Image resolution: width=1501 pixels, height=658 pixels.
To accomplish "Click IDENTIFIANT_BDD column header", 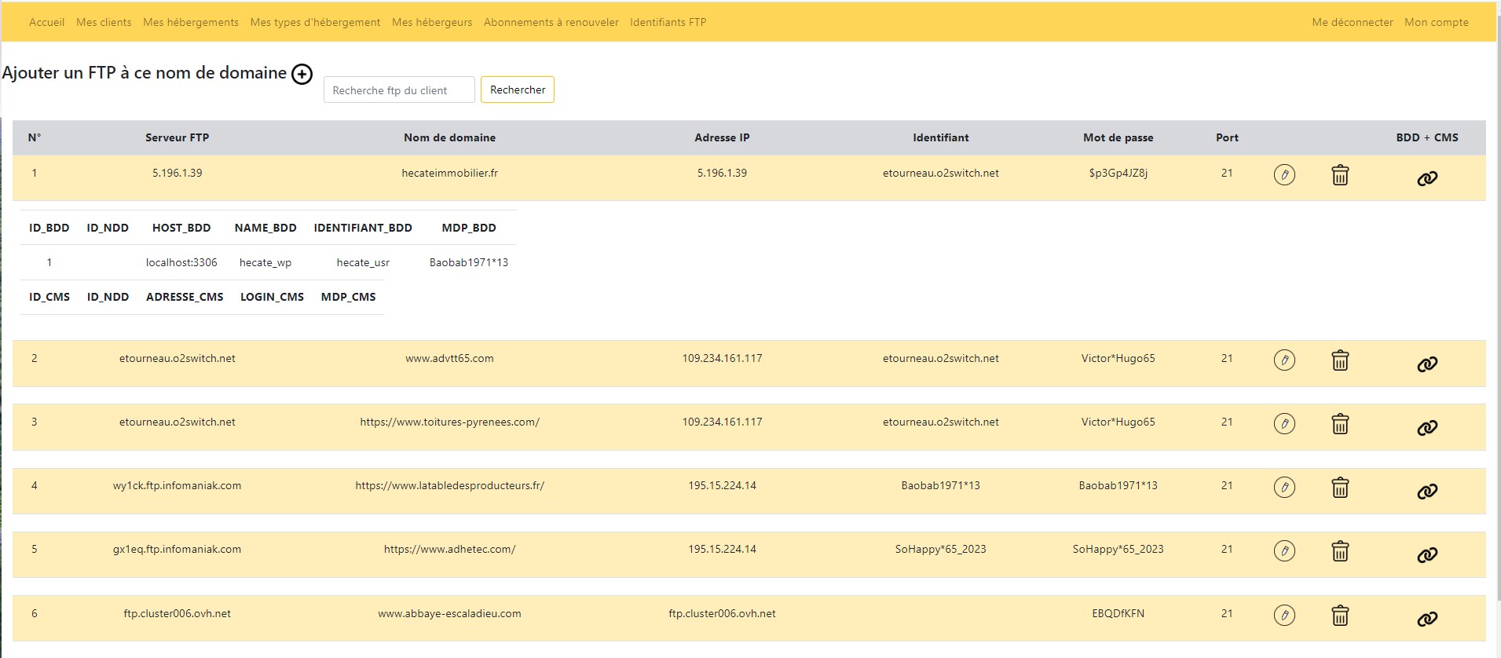I will [x=363, y=228].
